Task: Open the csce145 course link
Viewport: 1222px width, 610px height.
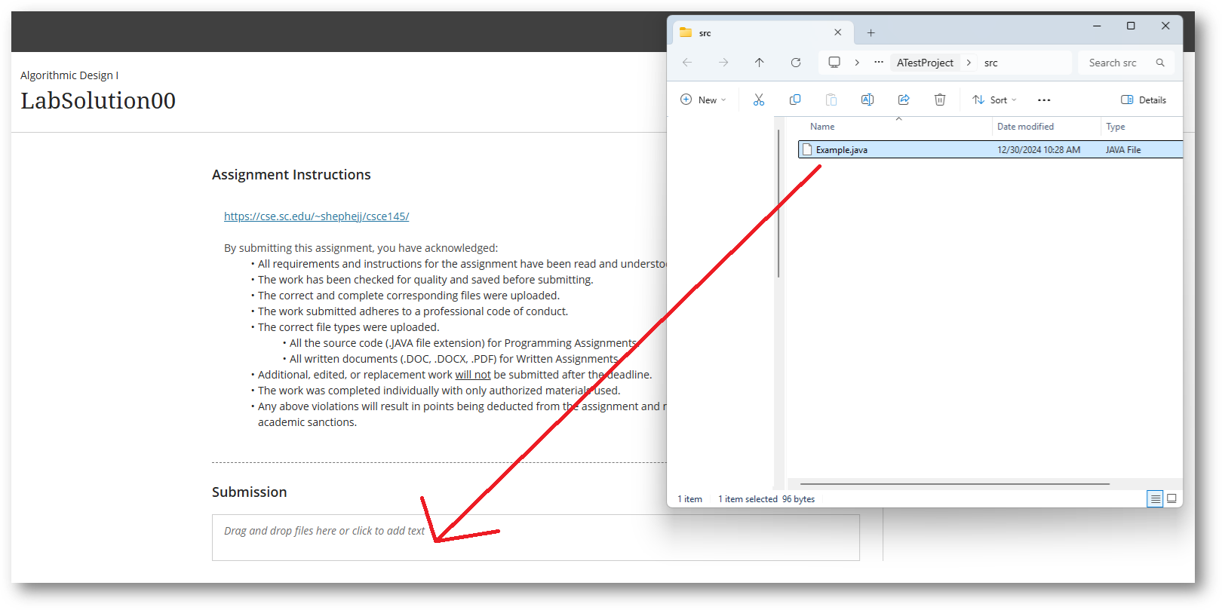Action: [316, 216]
